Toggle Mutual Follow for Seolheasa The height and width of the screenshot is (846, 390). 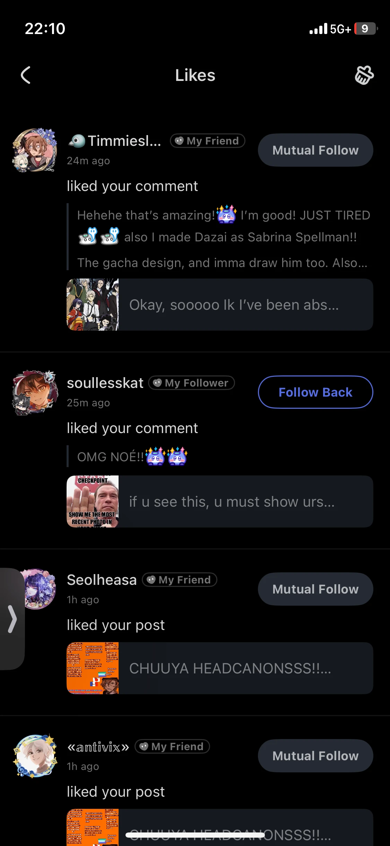click(315, 589)
